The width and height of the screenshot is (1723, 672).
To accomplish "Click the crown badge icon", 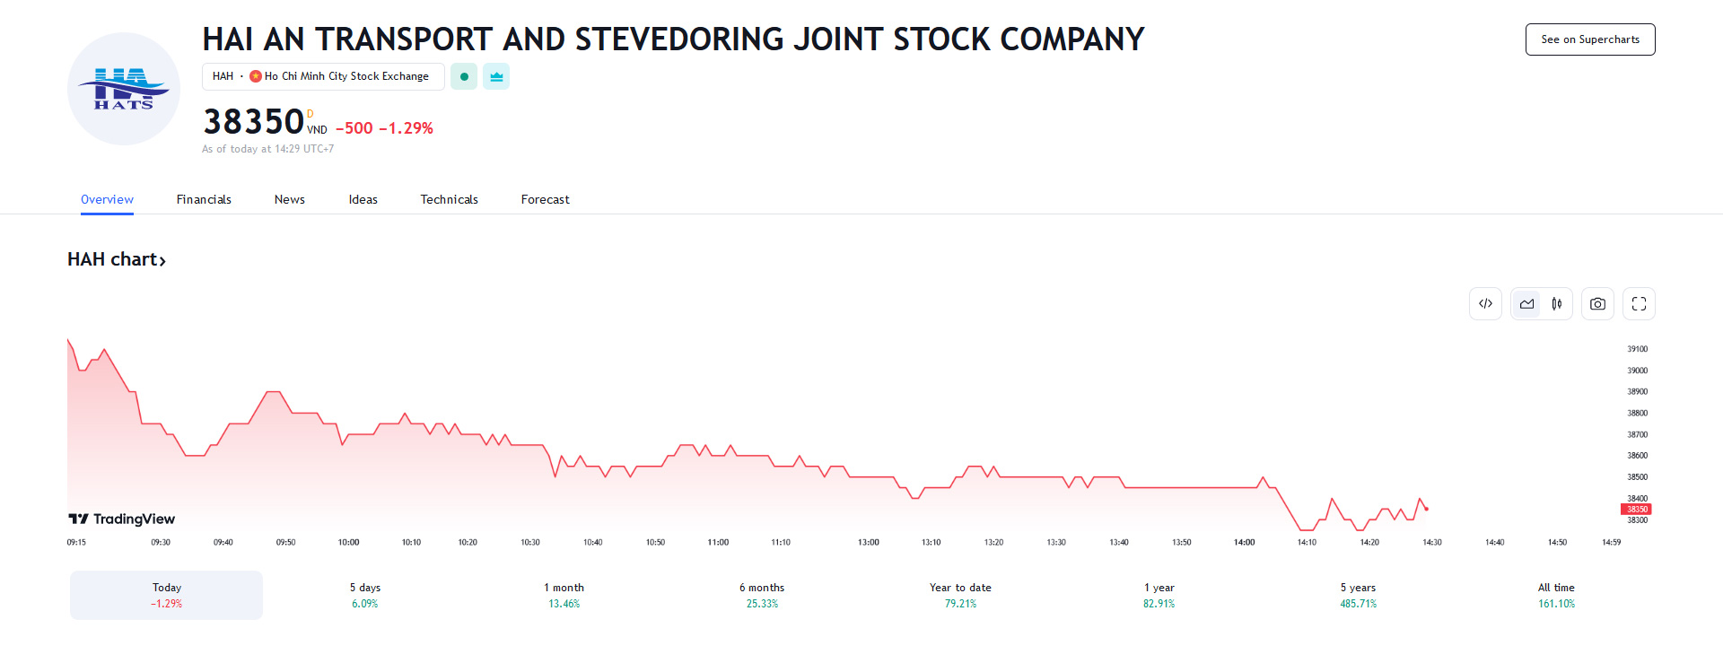I will [496, 77].
